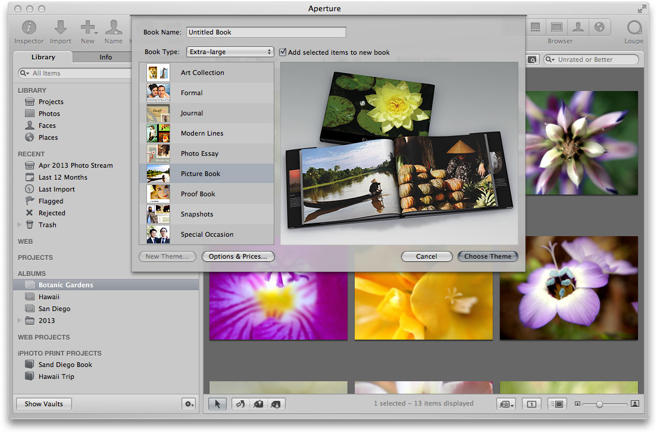The image size is (657, 433).
Task: Click the Choose Theme button
Action: [487, 256]
